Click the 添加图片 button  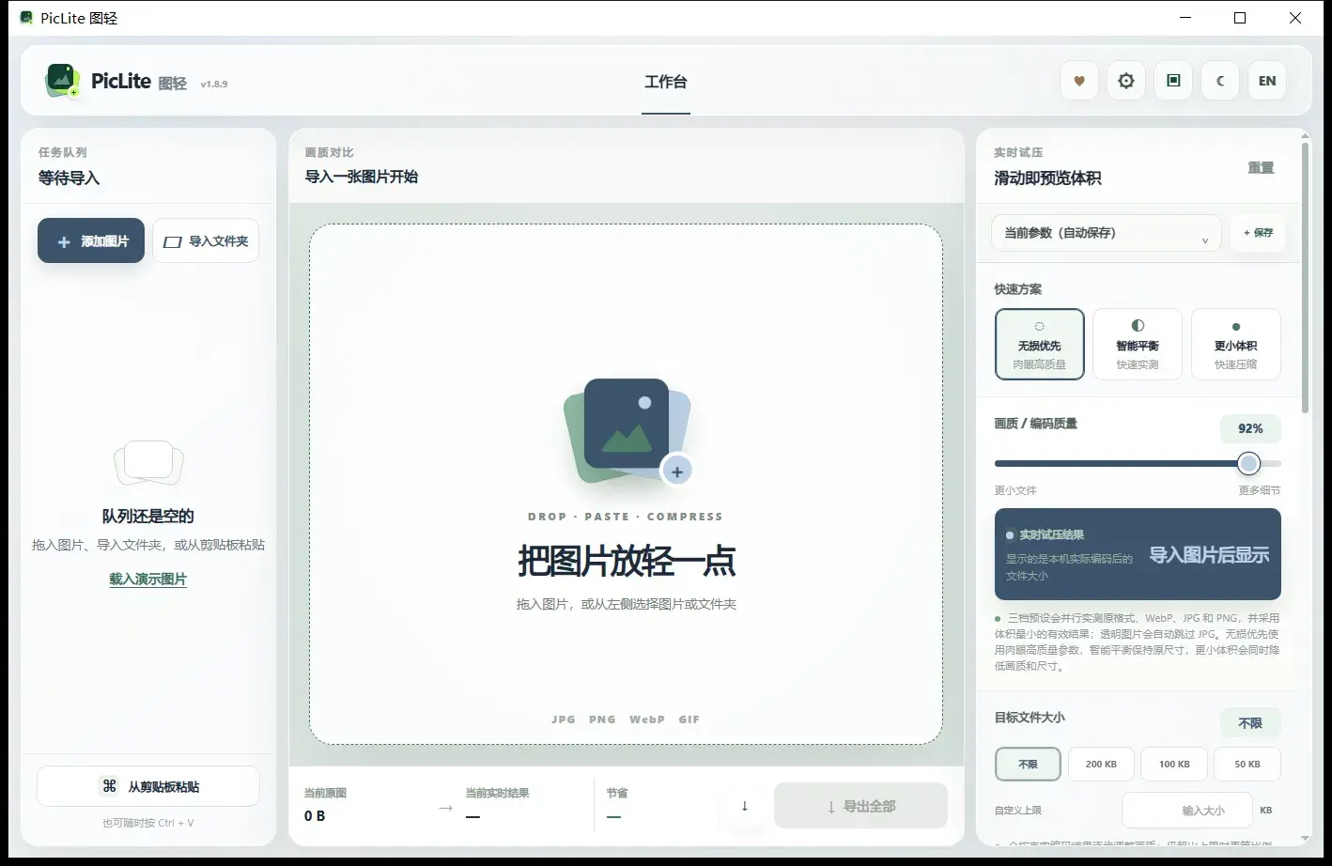click(91, 241)
